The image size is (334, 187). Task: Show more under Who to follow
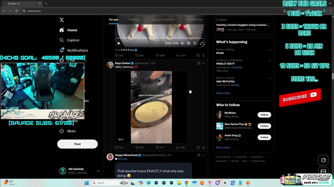point(223,148)
